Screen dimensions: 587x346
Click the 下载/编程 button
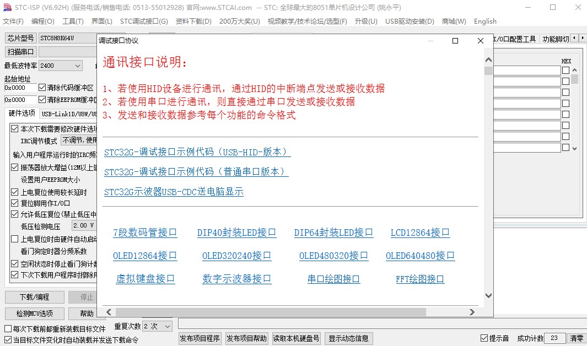click(34, 297)
